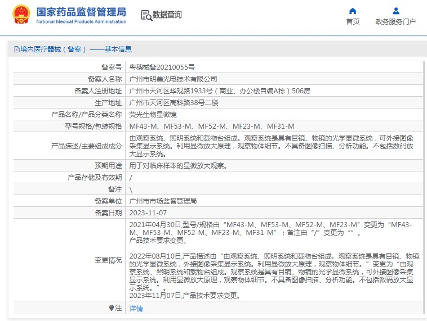Click the National Medical Products Administration subtitle
The image size is (427, 321).
pos(81,22)
